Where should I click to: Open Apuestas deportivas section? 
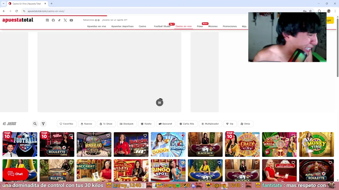coord(122,26)
